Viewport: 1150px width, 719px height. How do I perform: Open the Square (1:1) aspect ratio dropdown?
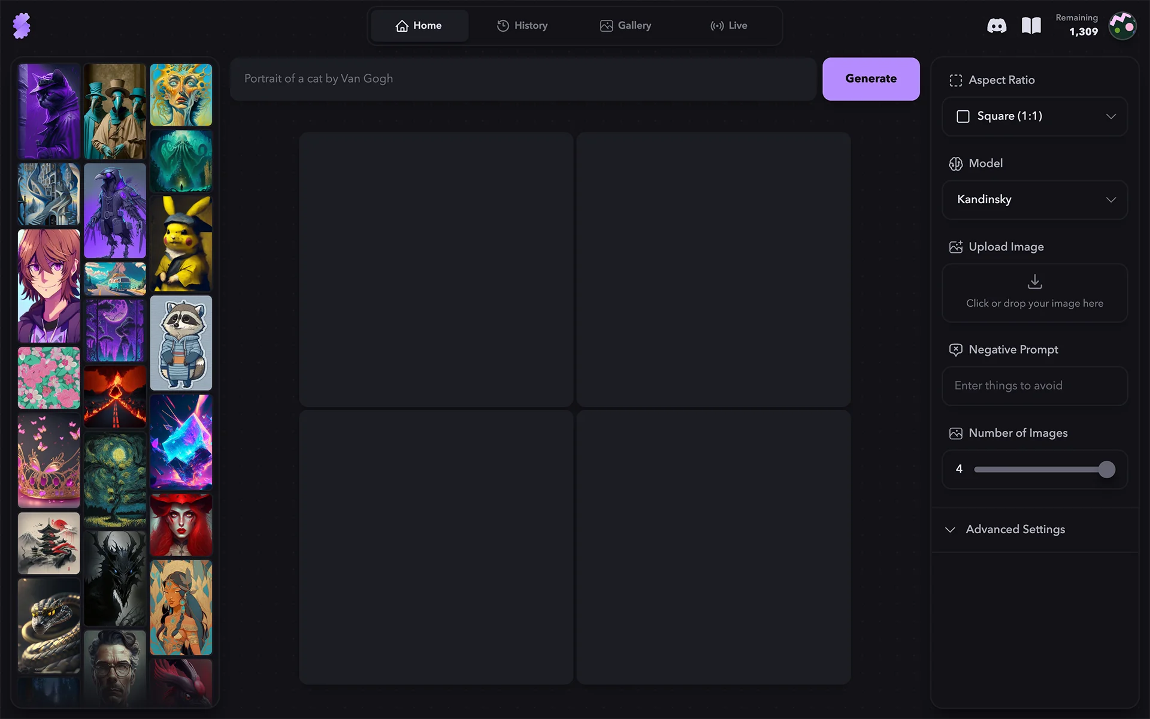pos(1034,116)
